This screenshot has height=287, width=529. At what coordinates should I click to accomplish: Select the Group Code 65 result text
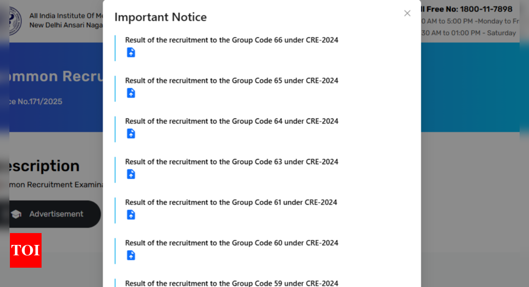tap(232, 81)
